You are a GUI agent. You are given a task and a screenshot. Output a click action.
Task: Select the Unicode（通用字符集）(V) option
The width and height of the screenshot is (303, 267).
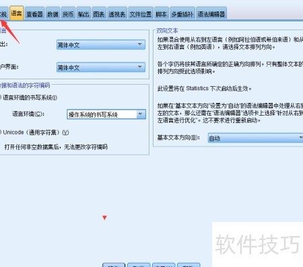[34, 132]
